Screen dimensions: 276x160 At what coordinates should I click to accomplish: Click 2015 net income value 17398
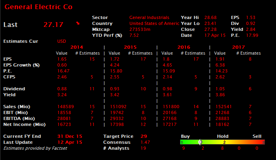(x=117, y=124)
